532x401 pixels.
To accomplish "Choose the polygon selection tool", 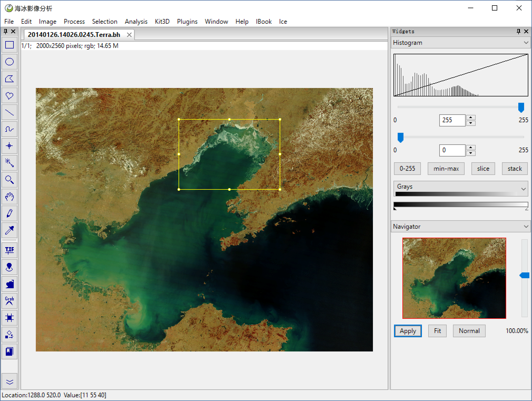I will coord(9,79).
